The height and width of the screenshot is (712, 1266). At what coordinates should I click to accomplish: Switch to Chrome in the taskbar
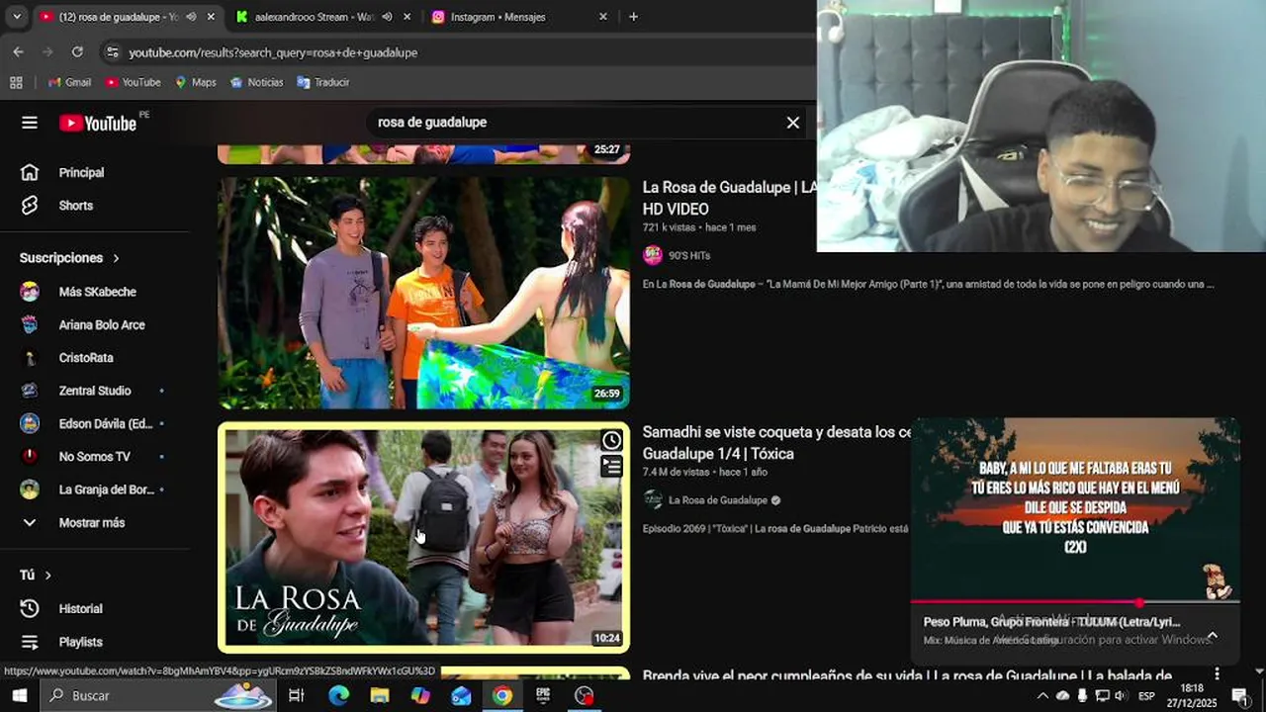[502, 695]
